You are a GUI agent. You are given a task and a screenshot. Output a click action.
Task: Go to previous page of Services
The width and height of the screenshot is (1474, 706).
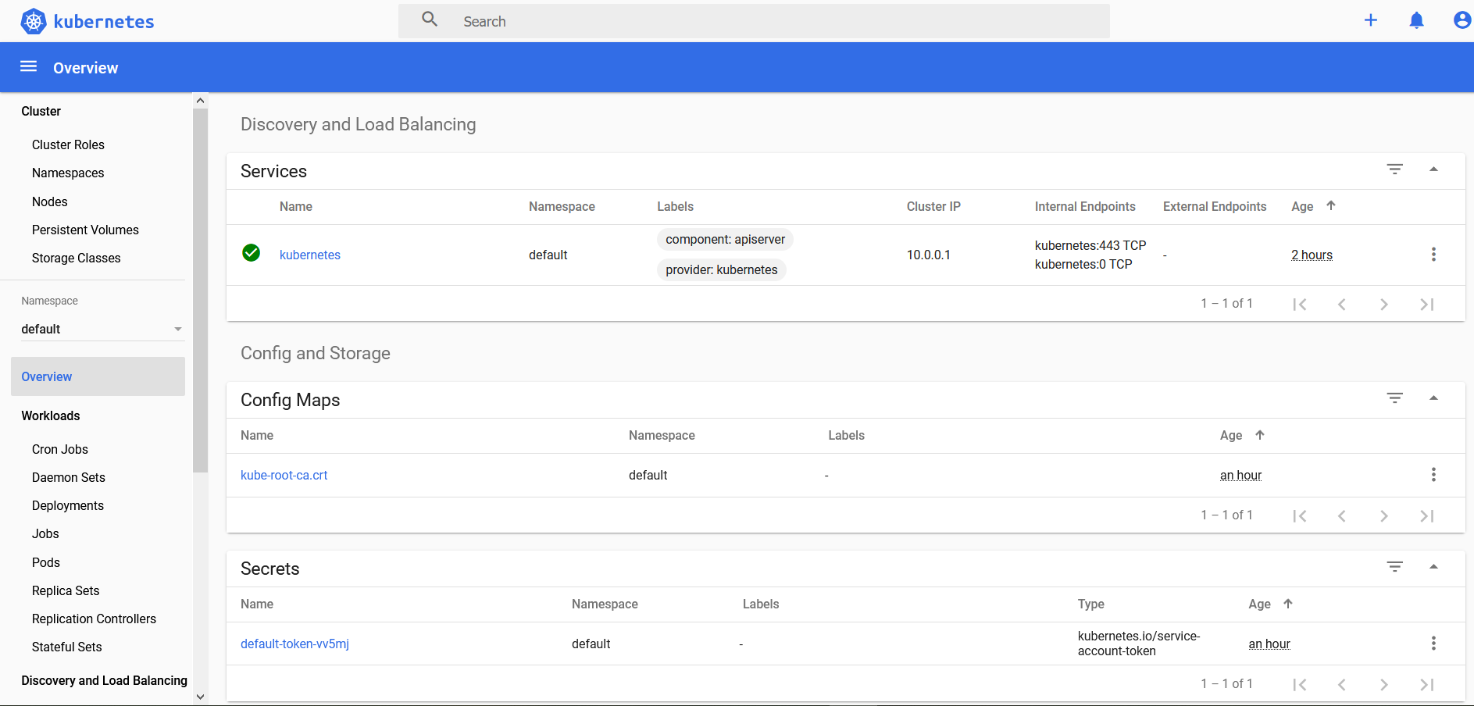1342,305
